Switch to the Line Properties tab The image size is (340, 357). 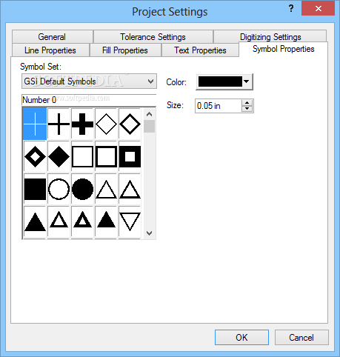(50, 50)
